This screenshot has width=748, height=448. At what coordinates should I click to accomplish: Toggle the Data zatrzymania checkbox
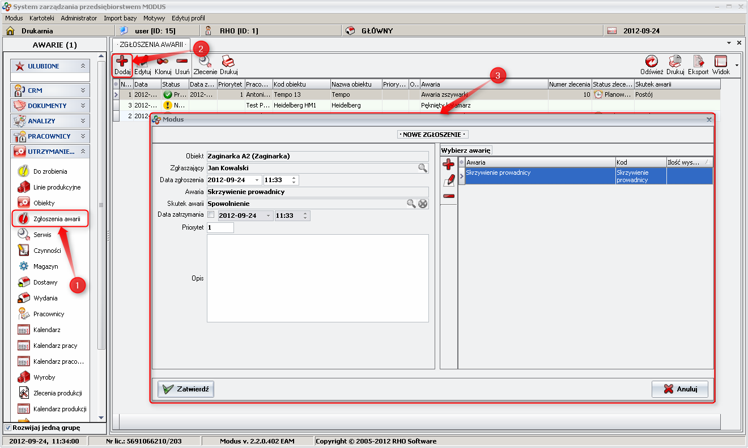211,216
